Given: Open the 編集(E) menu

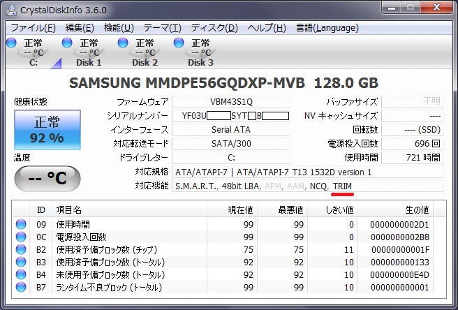Looking at the screenshot, I should [x=80, y=28].
